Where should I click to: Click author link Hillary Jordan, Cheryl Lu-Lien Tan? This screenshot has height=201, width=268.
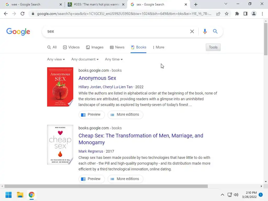105,87
